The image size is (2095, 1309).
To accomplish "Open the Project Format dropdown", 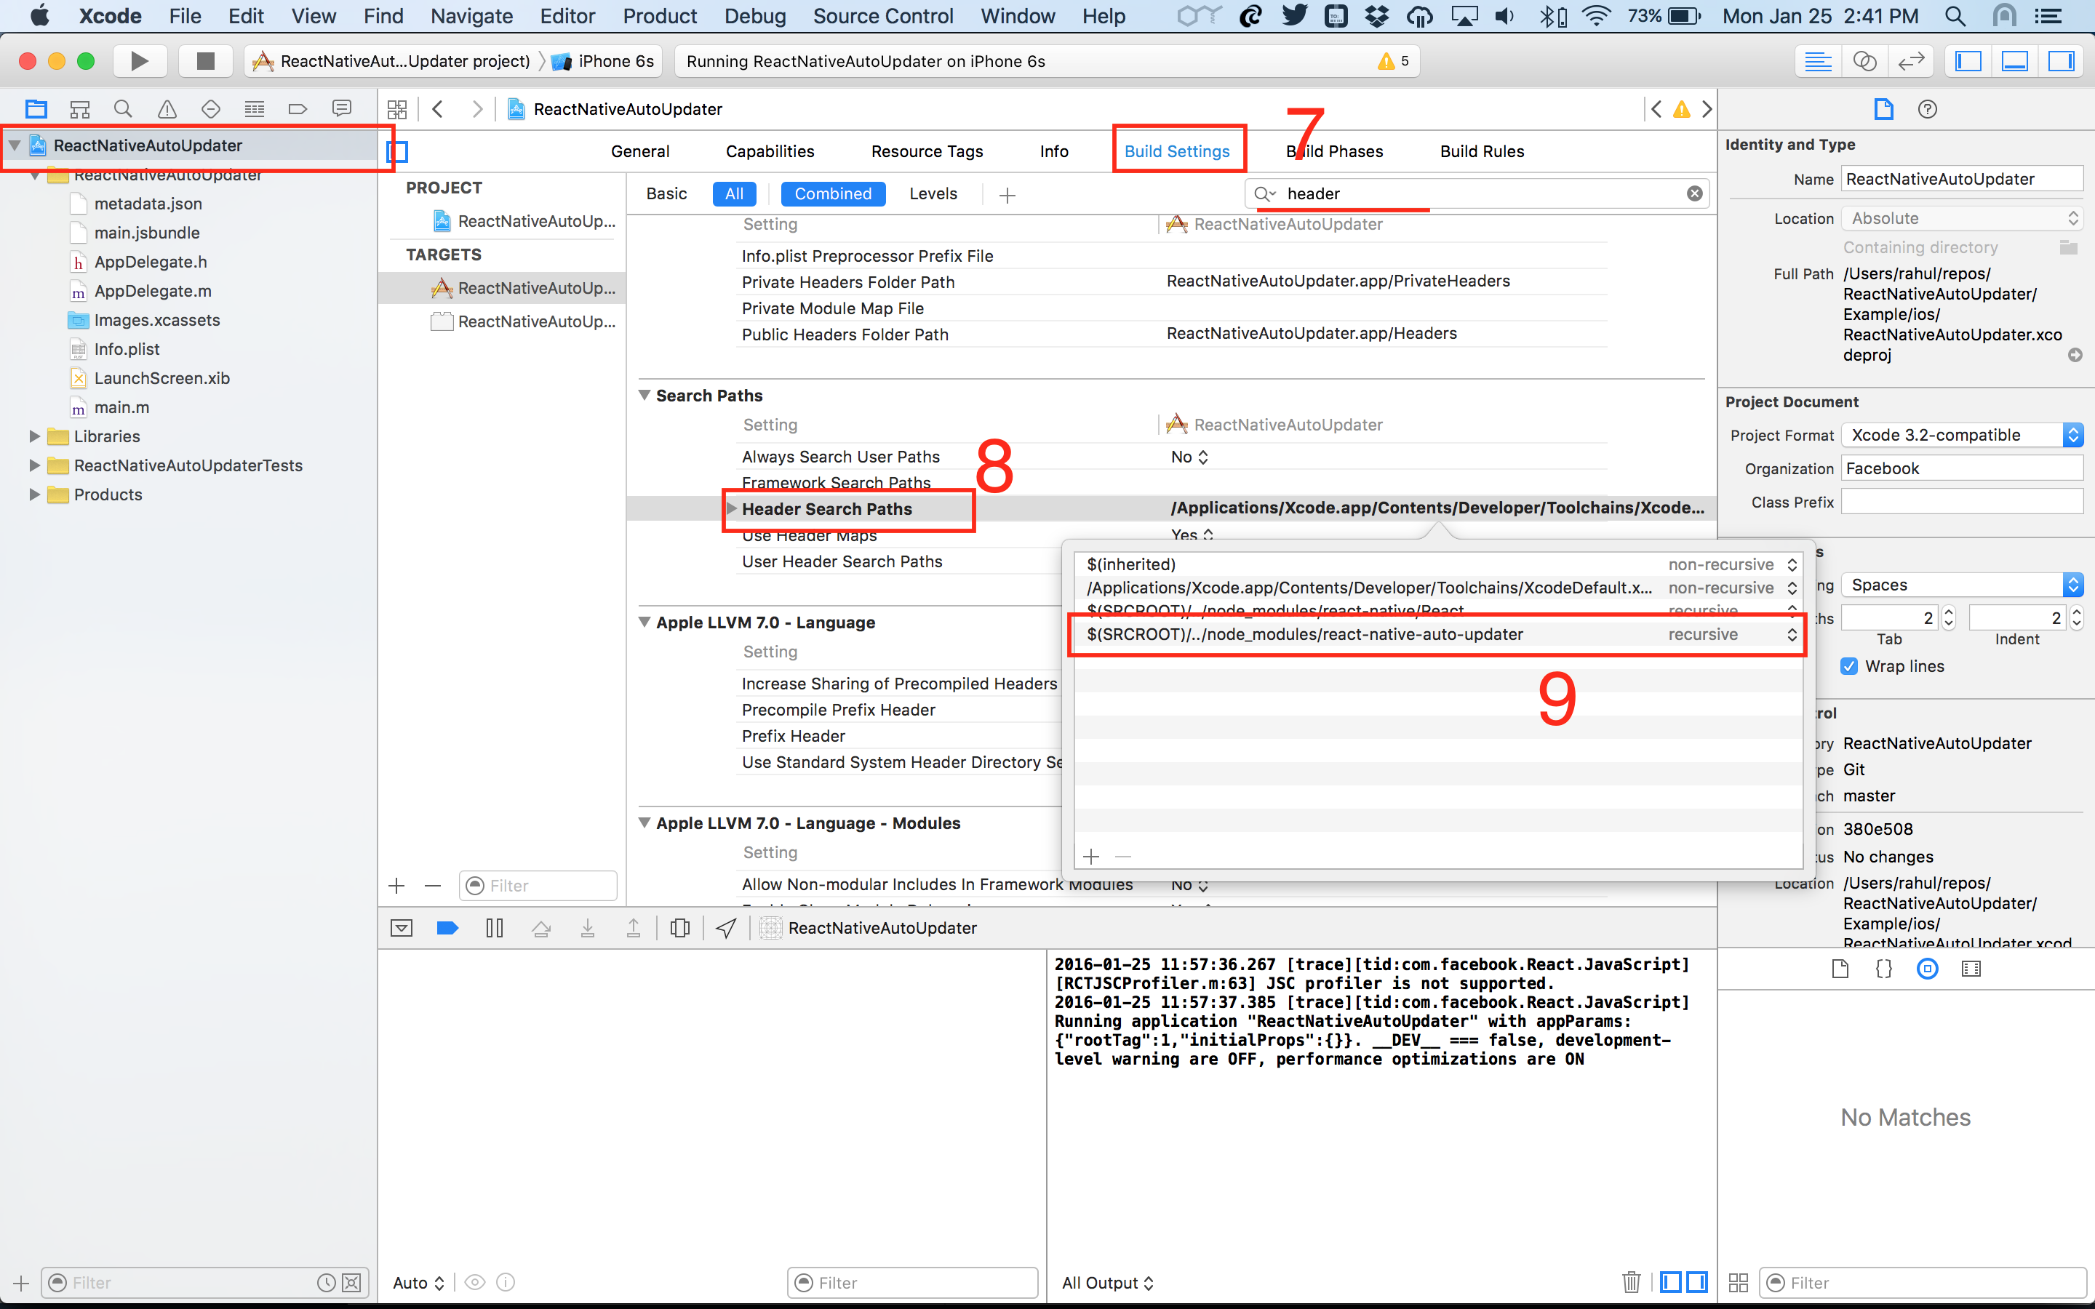I will click(x=1961, y=436).
